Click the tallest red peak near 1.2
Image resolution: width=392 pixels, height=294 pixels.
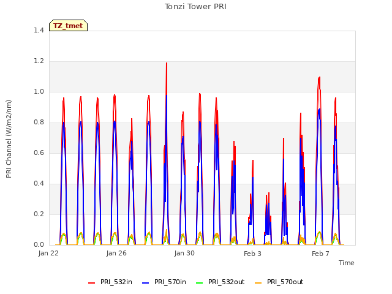coord(167,63)
